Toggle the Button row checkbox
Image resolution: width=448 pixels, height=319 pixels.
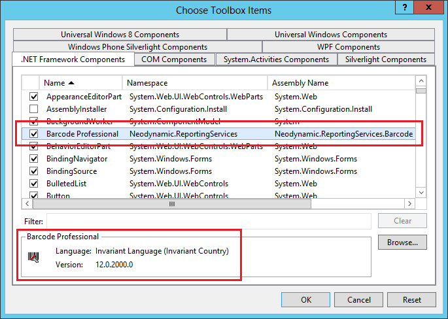[x=34, y=195]
